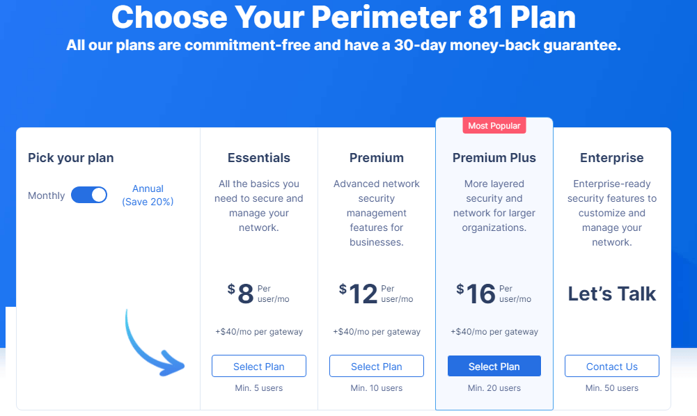This screenshot has height=416, width=697.
Task: Select Plan for the Premium tier
Action: click(376, 365)
